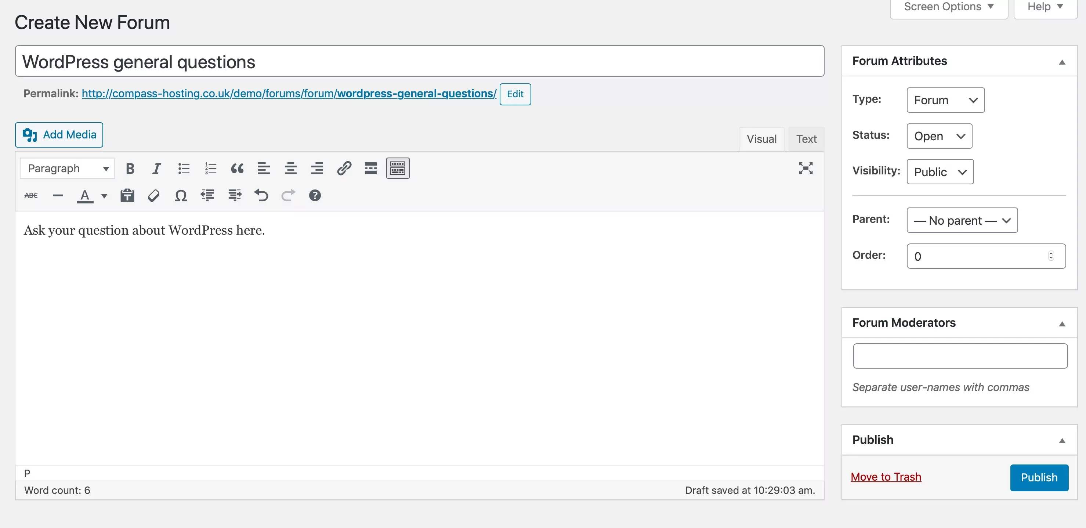The height and width of the screenshot is (528, 1086).
Task: Open the Parent forum dropdown
Action: click(962, 220)
